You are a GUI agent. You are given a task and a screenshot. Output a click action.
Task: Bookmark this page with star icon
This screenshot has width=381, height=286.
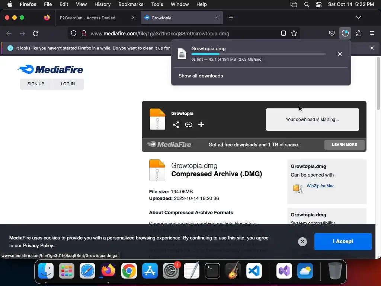(x=294, y=33)
